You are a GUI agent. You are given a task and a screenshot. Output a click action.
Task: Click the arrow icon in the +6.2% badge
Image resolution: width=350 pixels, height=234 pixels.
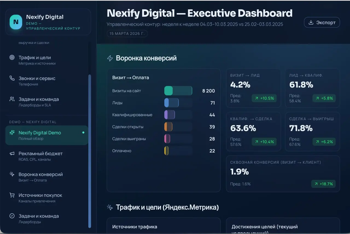[x=317, y=142]
